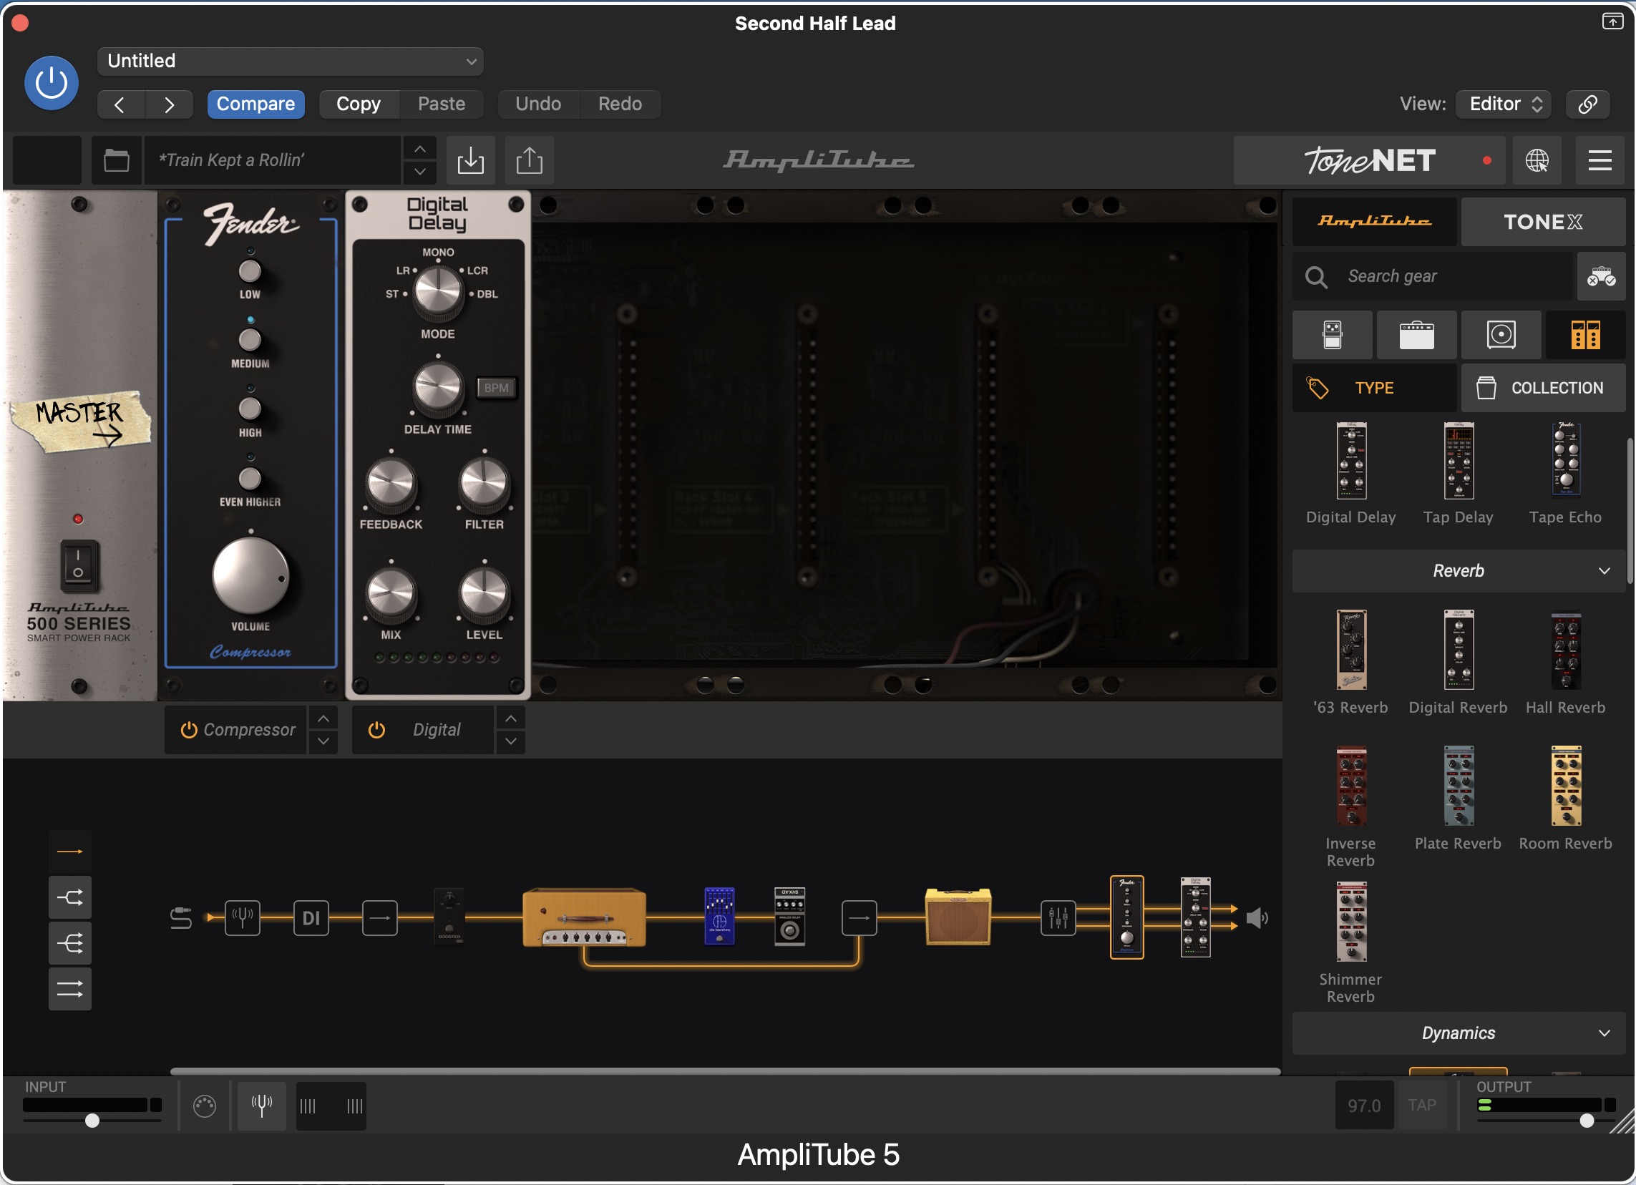This screenshot has height=1185, width=1636.
Task: Open the preset browser folder icon
Action: pos(116,160)
